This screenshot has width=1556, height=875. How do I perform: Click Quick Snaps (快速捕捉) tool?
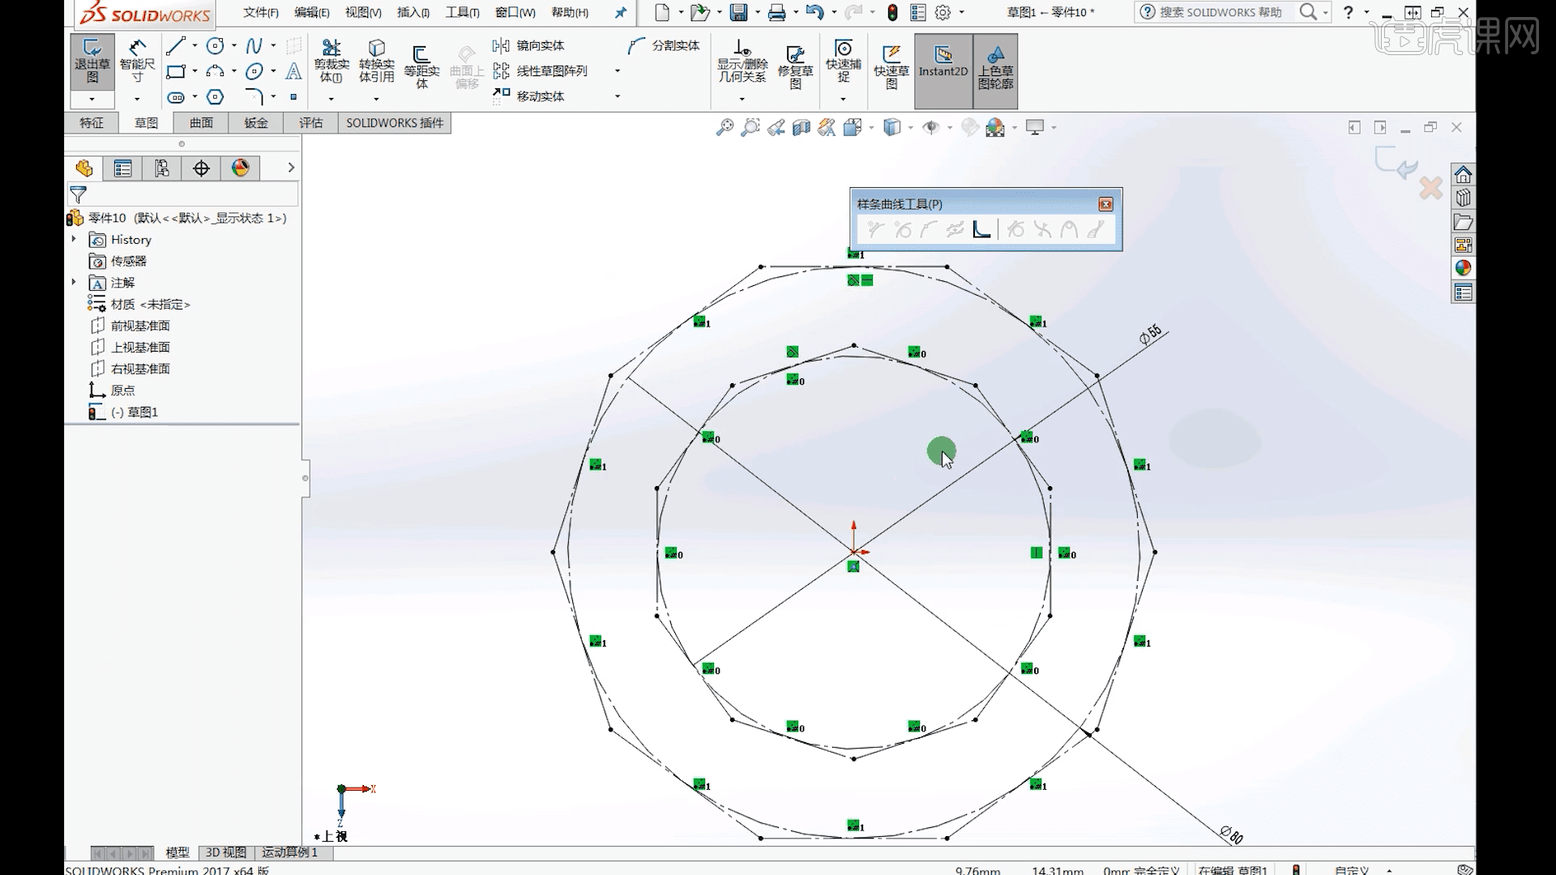[x=843, y=61]
